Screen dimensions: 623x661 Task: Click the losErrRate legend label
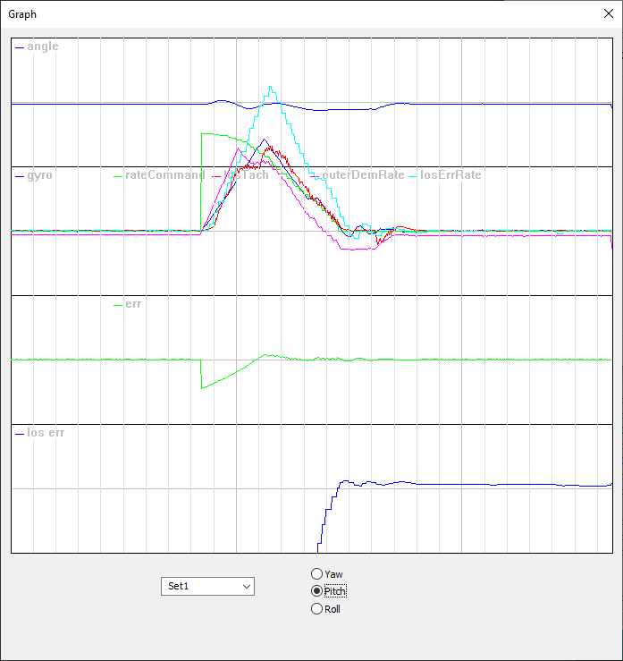pyautogui.click(x=450, y=175)
